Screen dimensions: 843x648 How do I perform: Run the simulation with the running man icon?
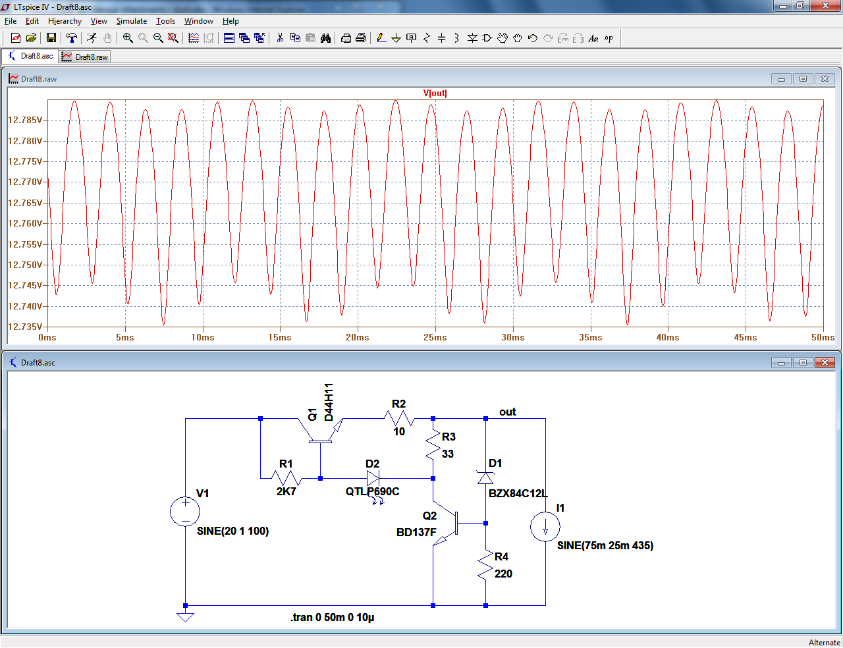(92, 38)
